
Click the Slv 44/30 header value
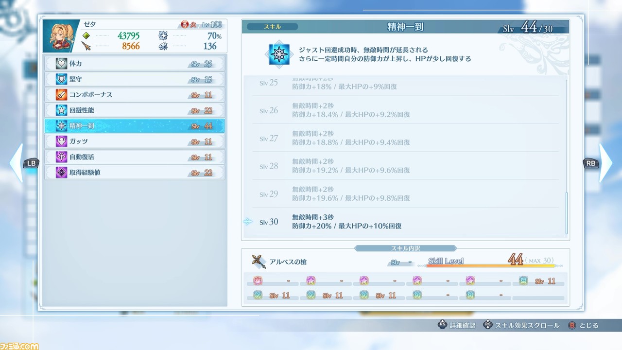point(528,28)
